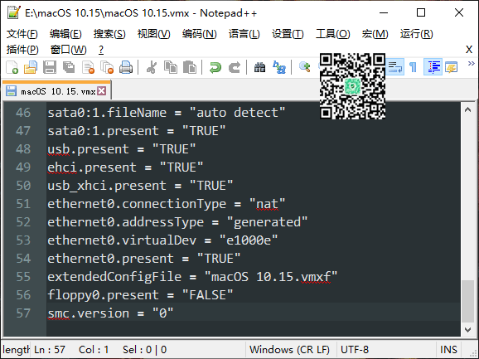Cut selection with the scissors icon

[x=151, y=67]
